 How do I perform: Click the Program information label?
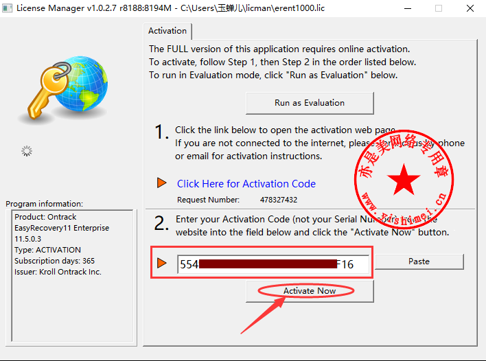45,204
